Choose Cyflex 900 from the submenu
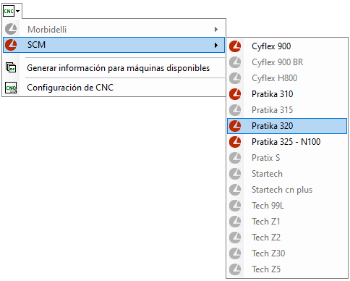The width and height of the screenshot is (350, 281). coord(287,46)
